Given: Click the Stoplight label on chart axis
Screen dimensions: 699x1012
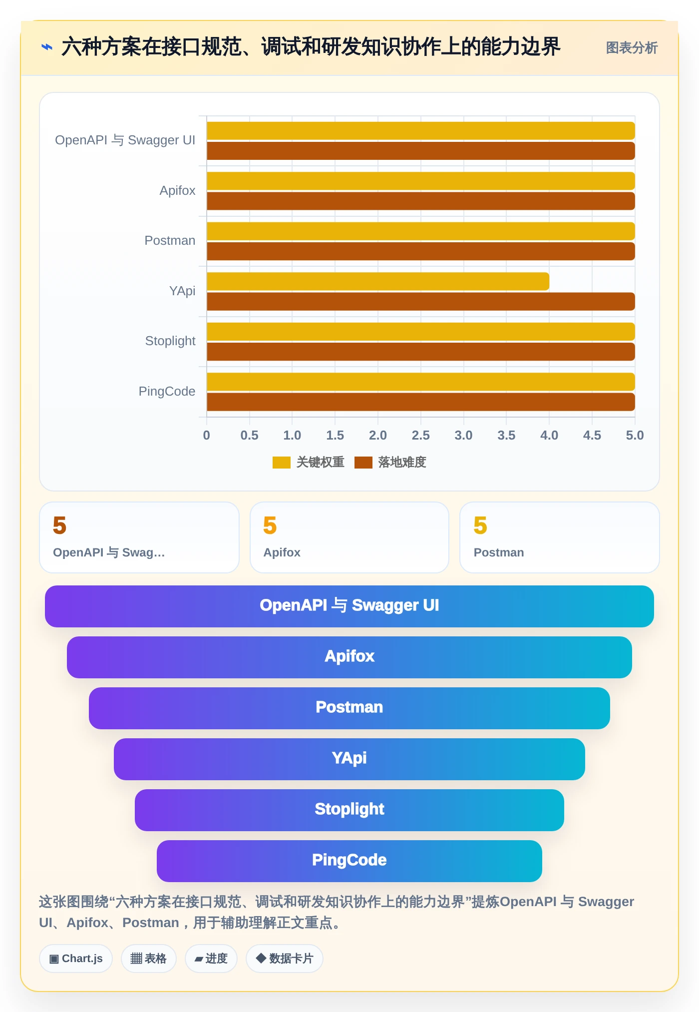Looking at the screenshot, I should click(x=170, y=341).
